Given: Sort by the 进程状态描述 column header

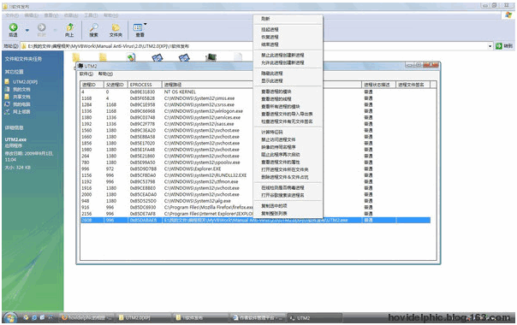Looking at the screenshot, I should pos(378,85).
